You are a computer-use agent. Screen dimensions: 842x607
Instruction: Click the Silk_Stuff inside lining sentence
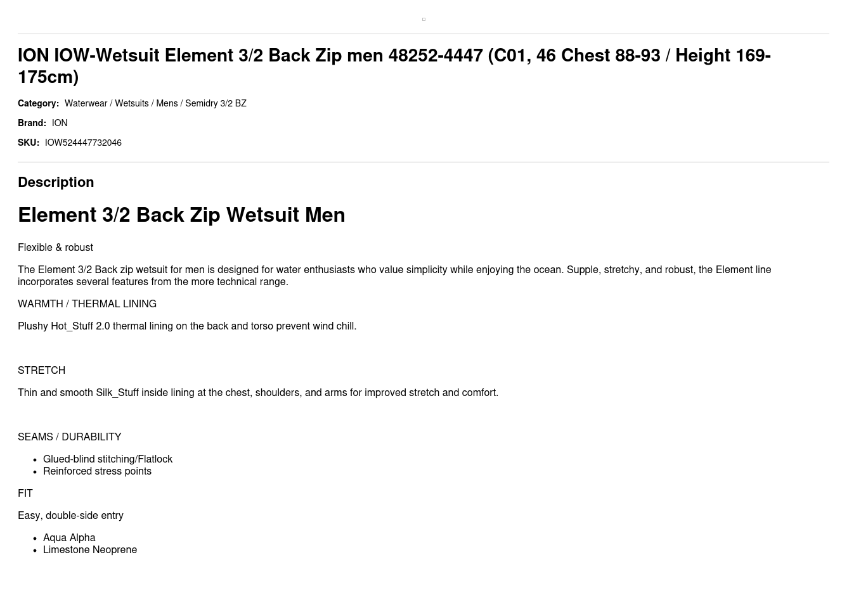(258, 393)
